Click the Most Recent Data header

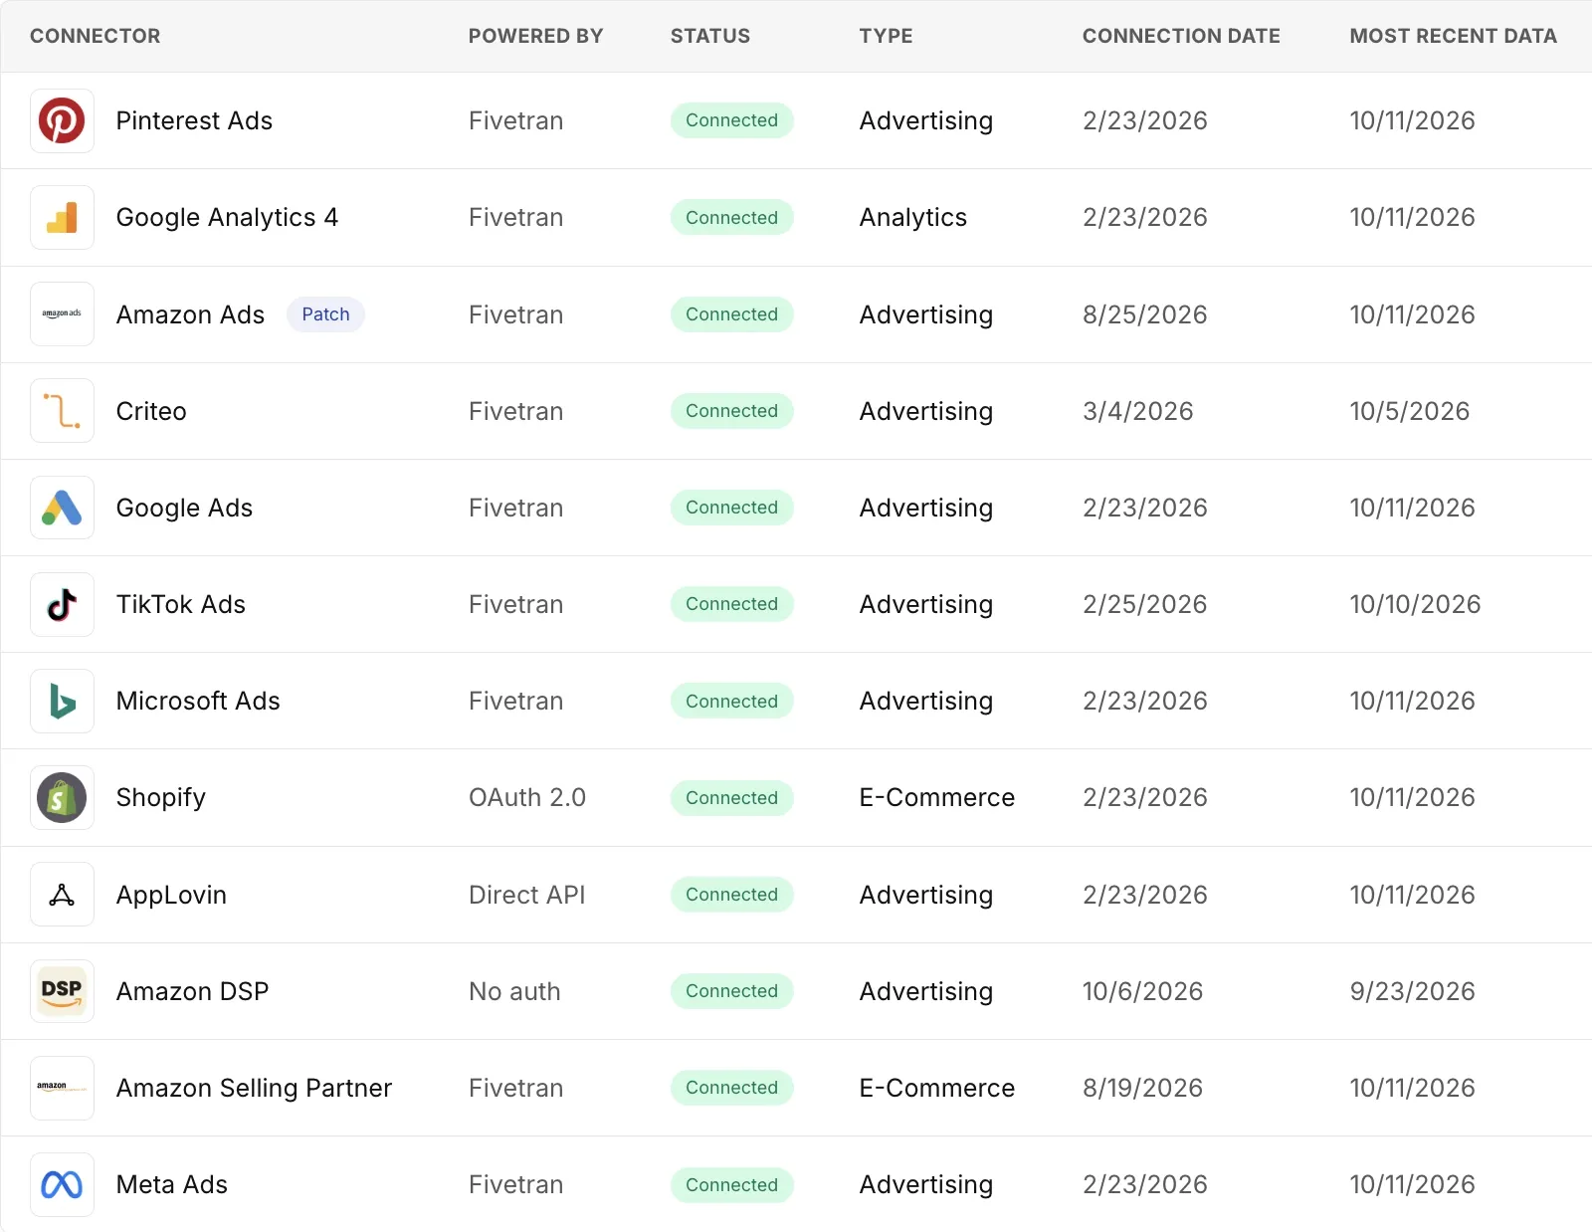pyautogui.click(x=1453, y=36)
